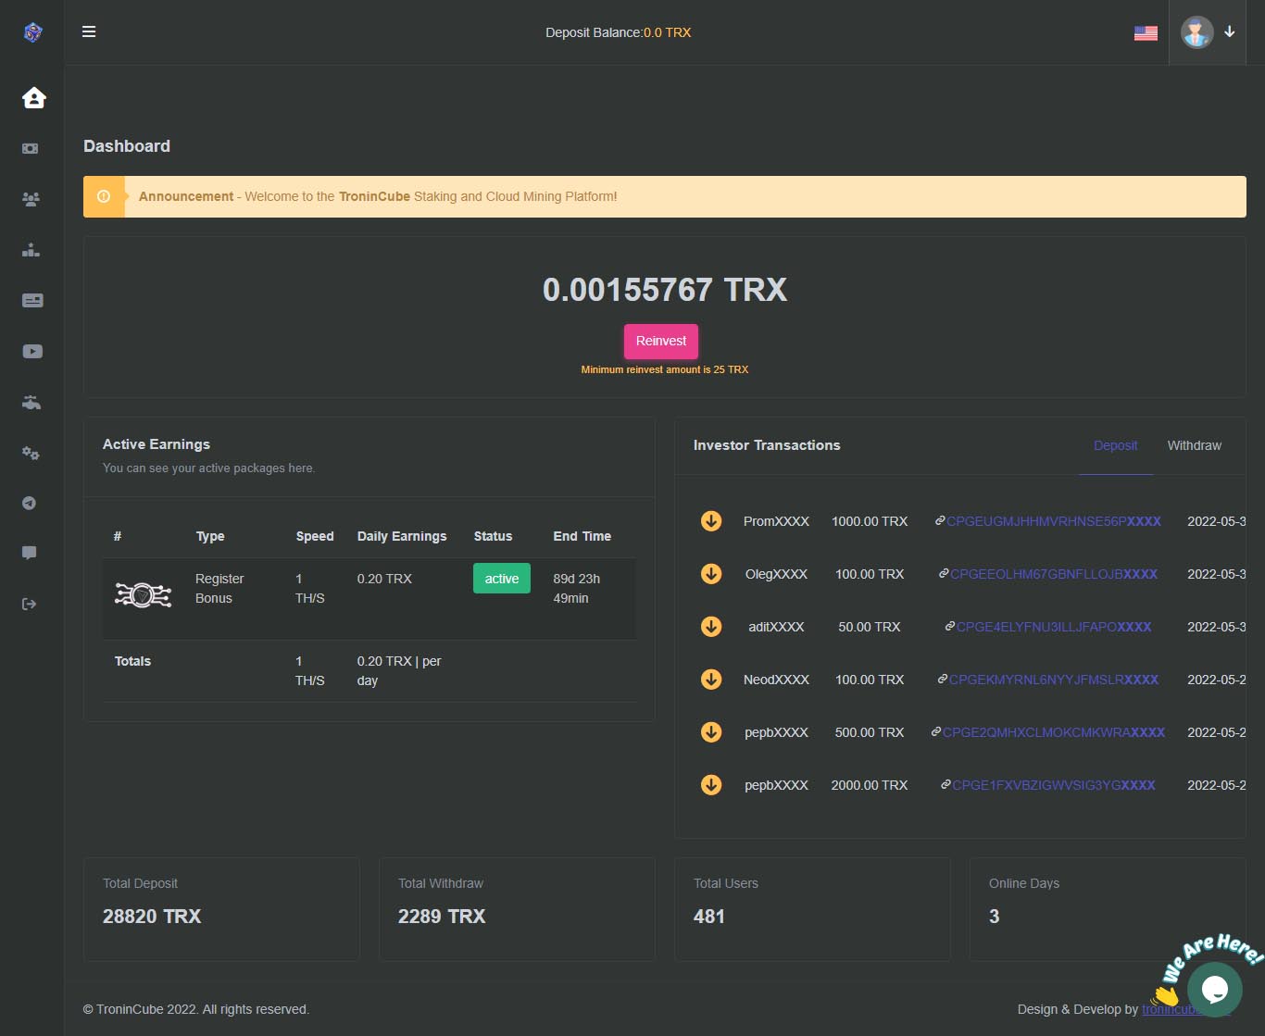Open the live chat bubble widget
The width and height of the screenshot is (1265, 1036).
point(1214,989)
